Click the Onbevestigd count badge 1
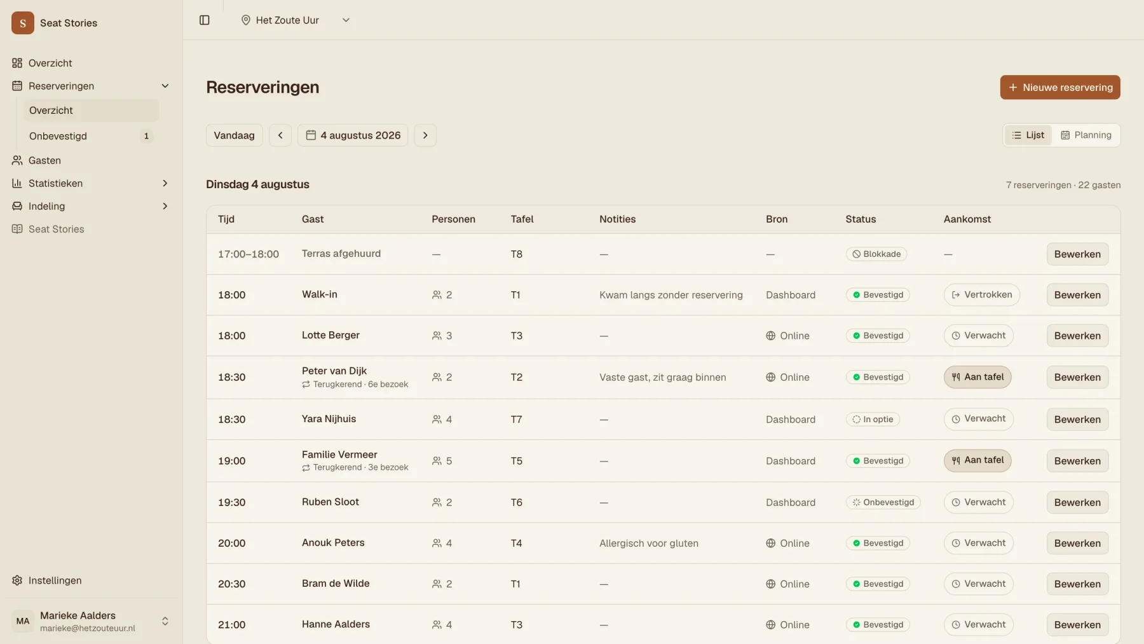 [x=146, y=136]
